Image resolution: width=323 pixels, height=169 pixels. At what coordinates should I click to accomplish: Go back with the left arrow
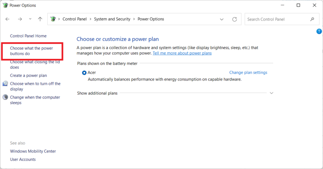[x=7, y=19]
